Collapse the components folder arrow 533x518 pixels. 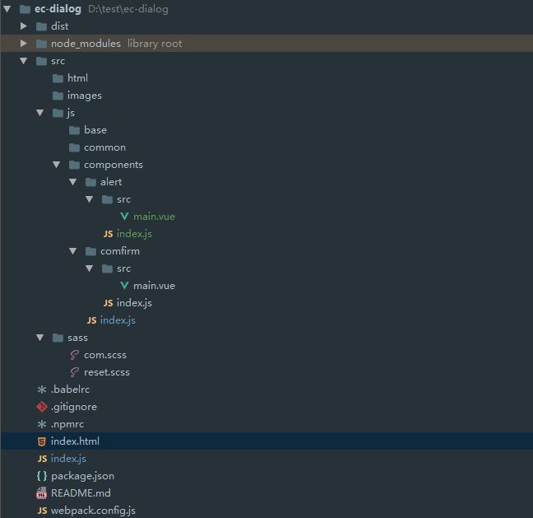click(57, 165)
